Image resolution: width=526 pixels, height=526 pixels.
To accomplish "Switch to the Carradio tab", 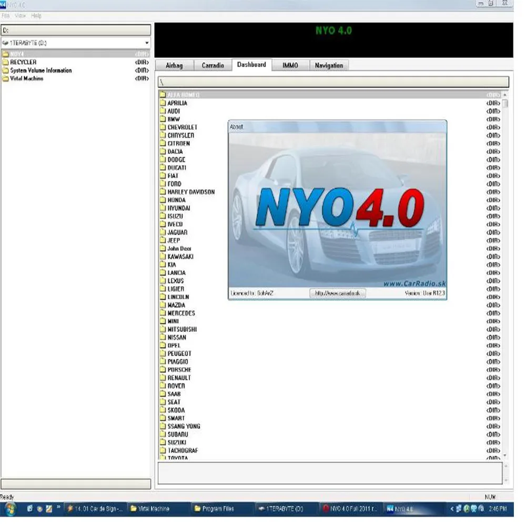I will 213,65.
